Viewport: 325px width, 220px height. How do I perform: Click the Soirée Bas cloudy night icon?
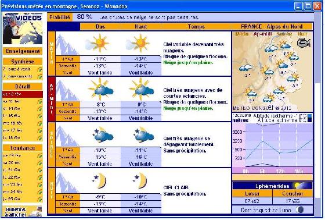coord(103,135)
